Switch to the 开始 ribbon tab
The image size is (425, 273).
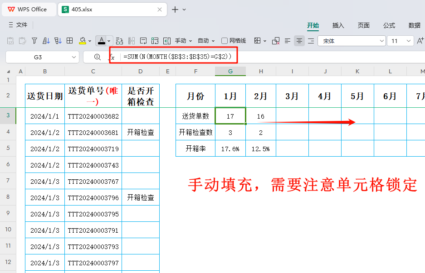[x=313, y=25]
